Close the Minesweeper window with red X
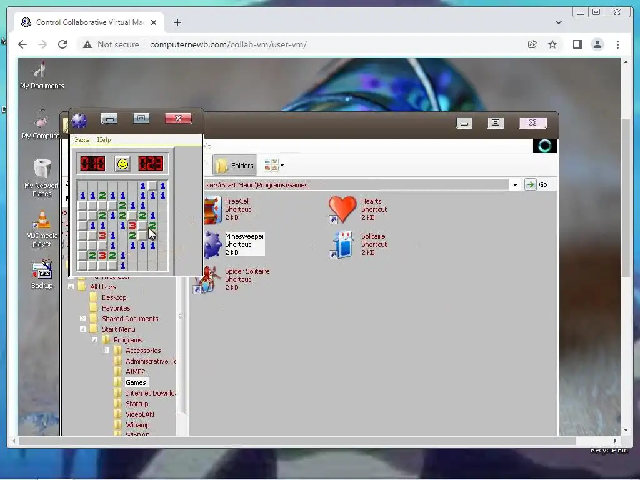This screenshot has height=480, width=640. (x=178, y=118)
